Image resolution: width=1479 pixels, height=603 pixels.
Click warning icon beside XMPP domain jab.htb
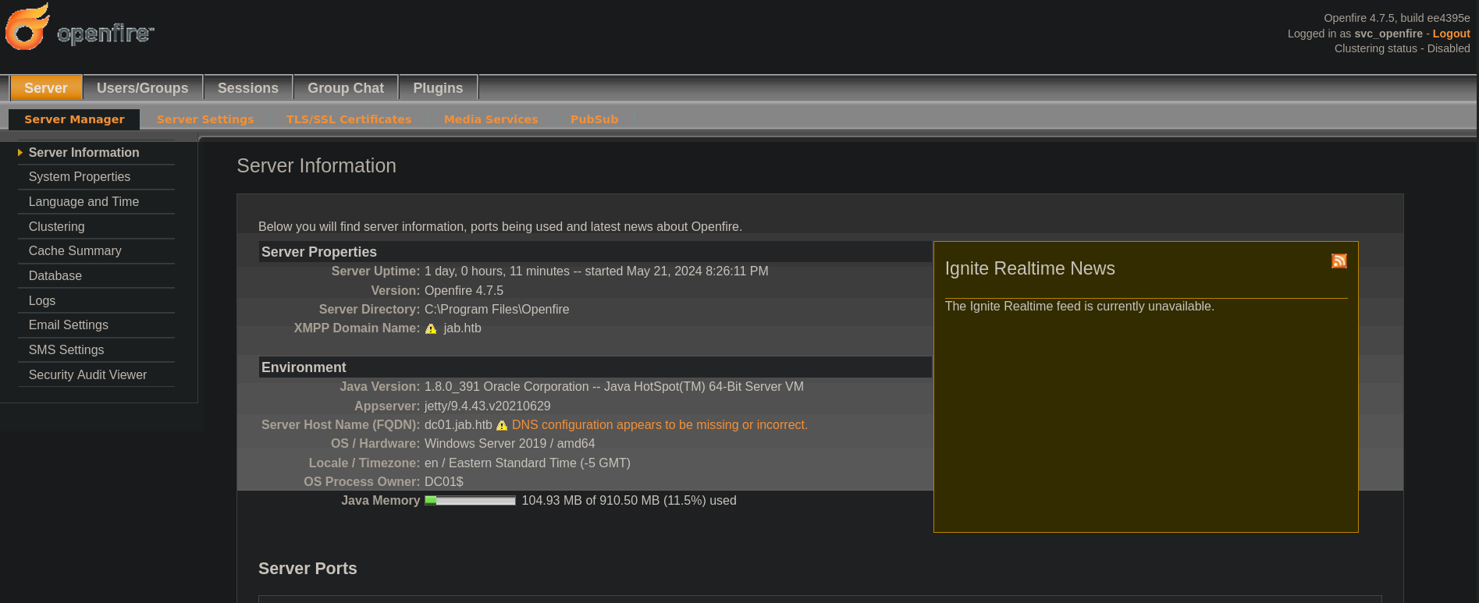click(431, 329)
